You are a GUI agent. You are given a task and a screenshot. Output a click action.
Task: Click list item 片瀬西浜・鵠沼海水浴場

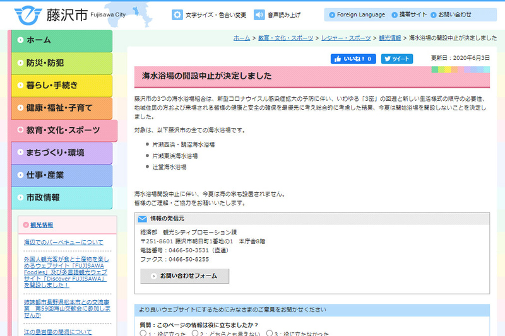click(184, 145)
